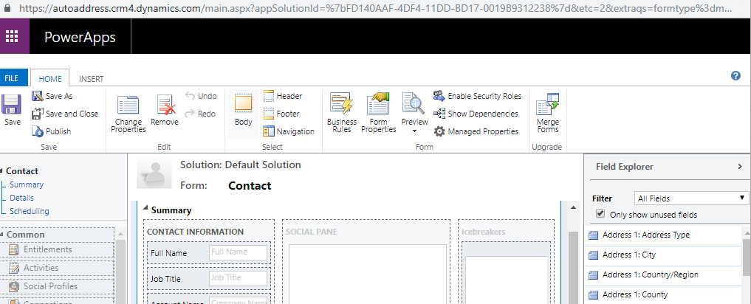Expand the Preview dropdown arrow

coord(414,131)
